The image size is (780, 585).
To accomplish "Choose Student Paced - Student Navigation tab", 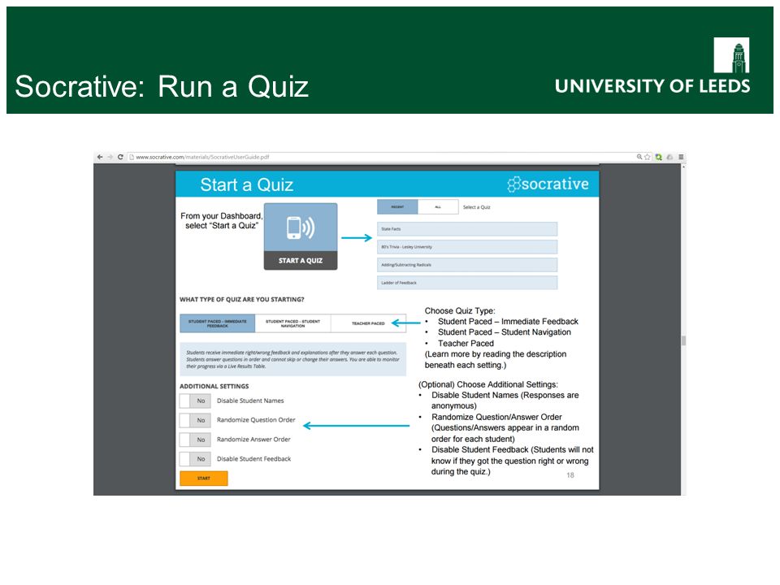I will tap(292, 323).
